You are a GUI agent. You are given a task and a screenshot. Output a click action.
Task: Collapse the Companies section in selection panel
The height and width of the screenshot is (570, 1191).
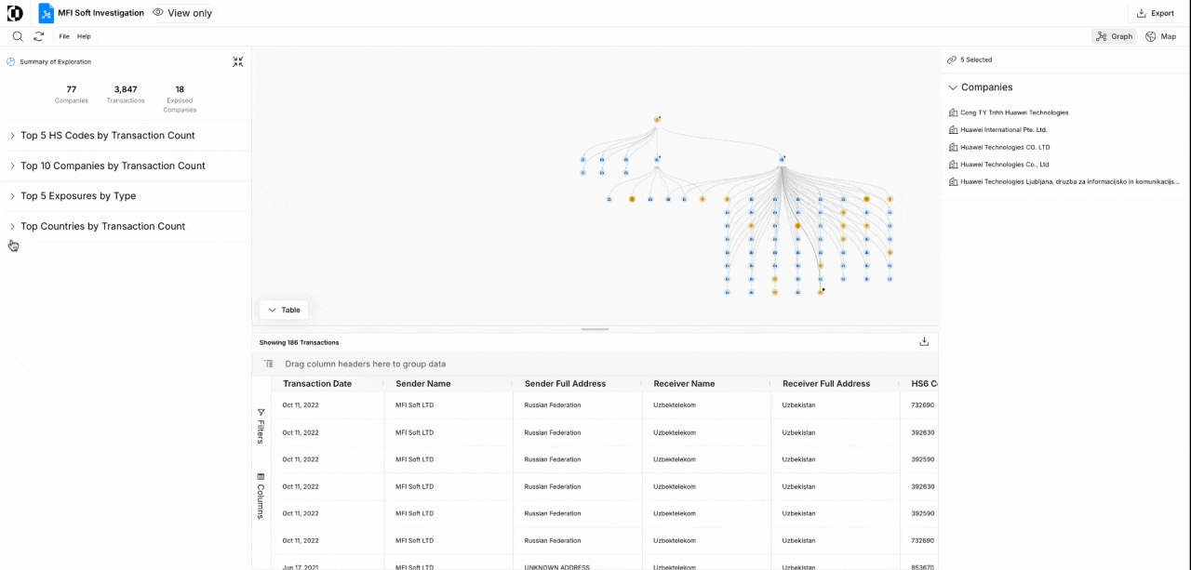tap(953, 87)
